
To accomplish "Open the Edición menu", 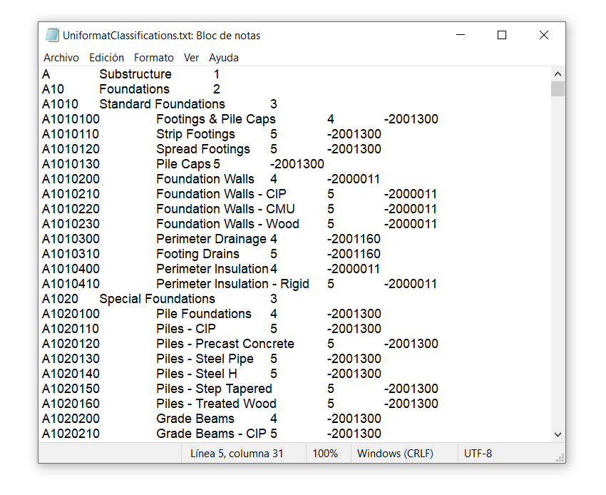I will coord(106,58).
